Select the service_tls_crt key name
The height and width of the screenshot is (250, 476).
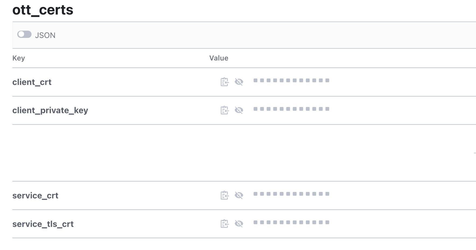pos(43,224)
